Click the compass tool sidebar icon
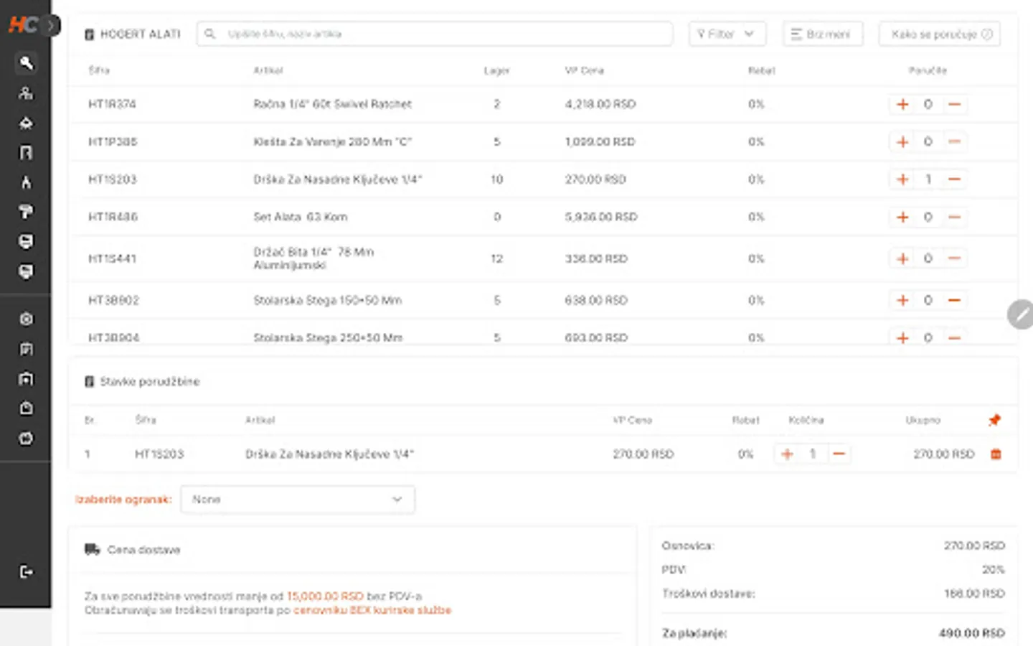This screenshot has height=646, width=1033. click(26, 182)
